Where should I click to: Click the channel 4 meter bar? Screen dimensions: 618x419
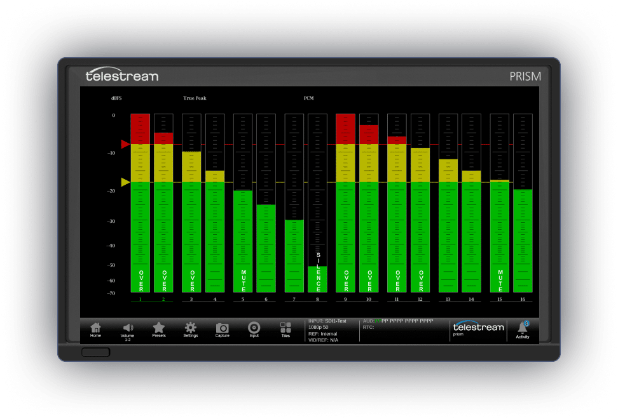pos(215,203)
